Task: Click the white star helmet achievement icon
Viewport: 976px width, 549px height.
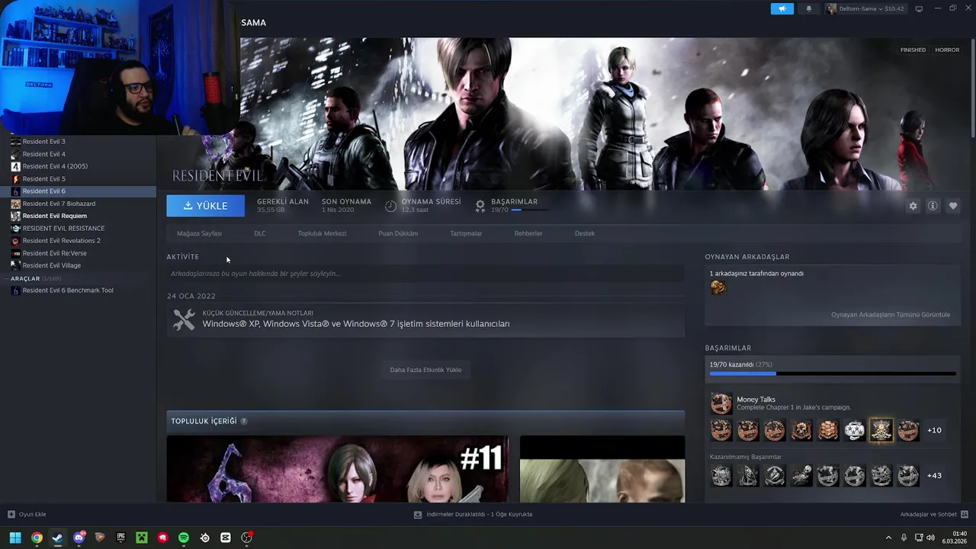Action: (x=855, y=430)
